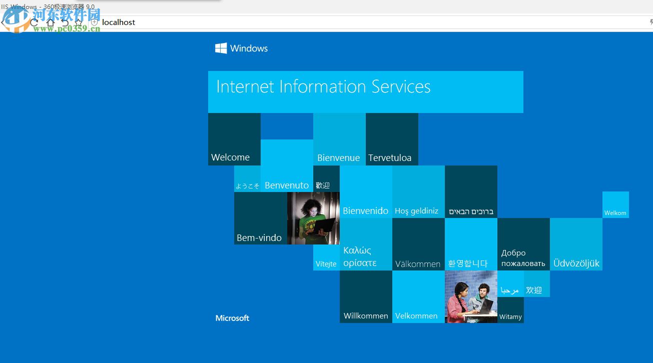Screen dimensions: 653x363
Task: Click the undo arrow icon in toolbar
Action: tap(65, 22)
